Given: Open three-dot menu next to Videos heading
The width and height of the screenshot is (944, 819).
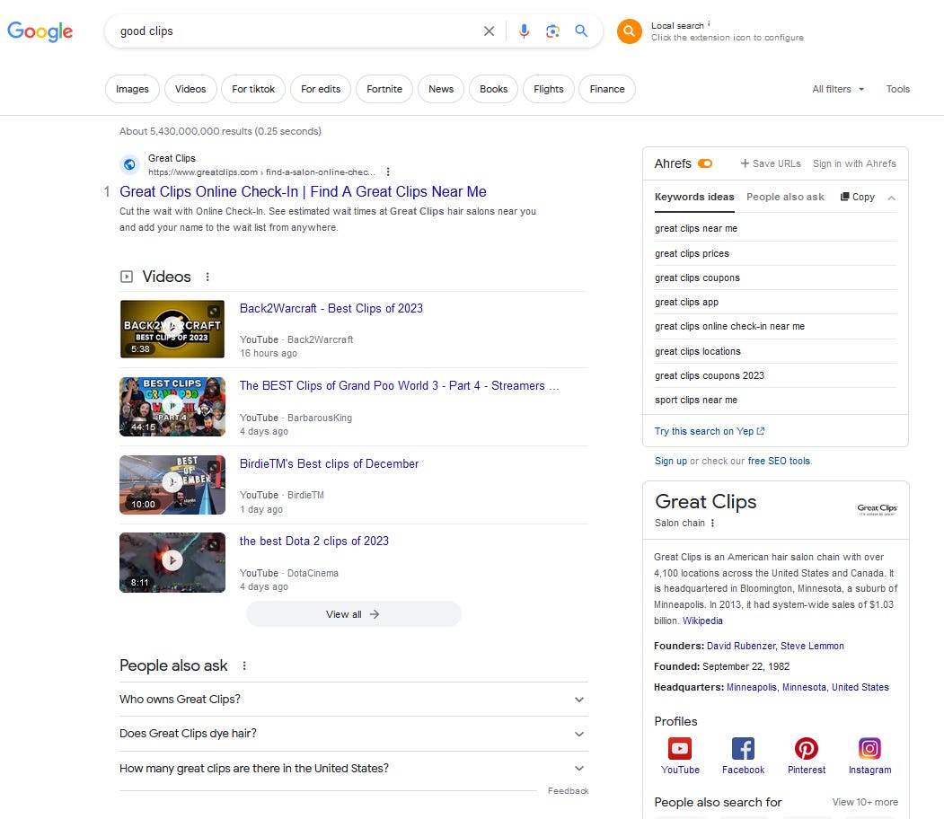Looking at the screenshot, I should click(x=207, y=277).
